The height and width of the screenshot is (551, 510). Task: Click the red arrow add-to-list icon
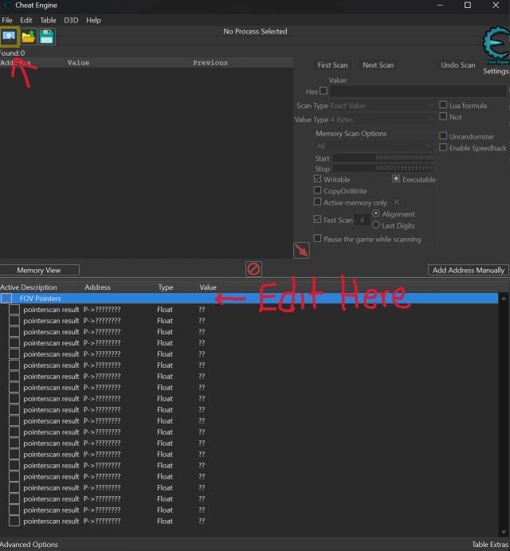click(x=301, y=250)
